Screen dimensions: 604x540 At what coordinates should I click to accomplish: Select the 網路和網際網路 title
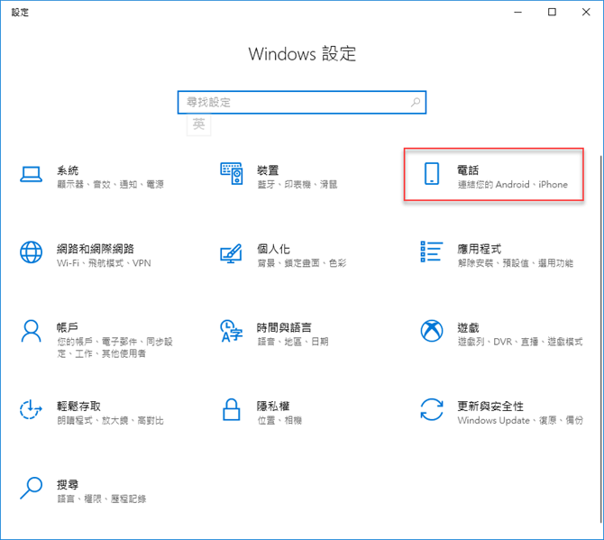(x=96, y=249)
